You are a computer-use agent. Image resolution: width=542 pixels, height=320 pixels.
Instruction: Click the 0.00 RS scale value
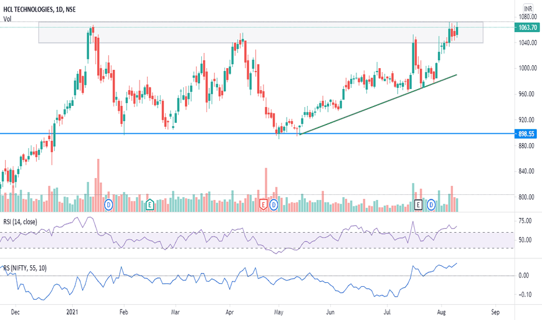coord(524,275)
